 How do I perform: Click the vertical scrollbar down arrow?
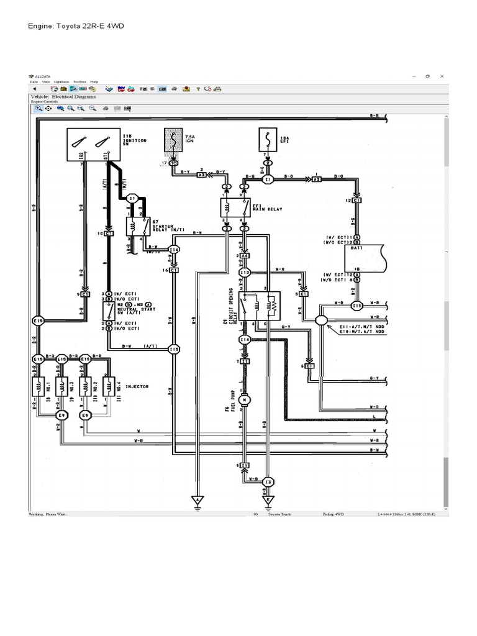point(446,509)
